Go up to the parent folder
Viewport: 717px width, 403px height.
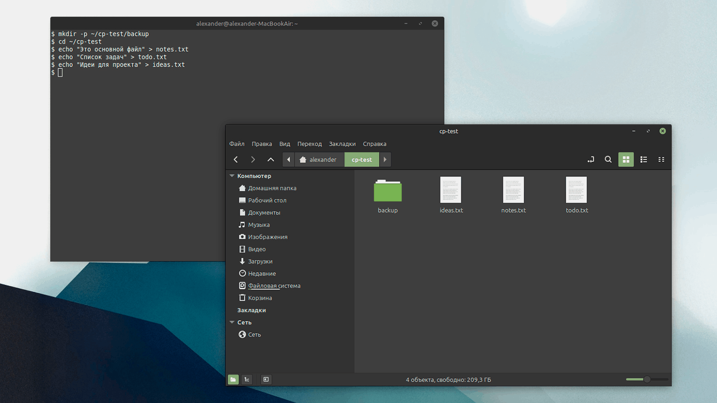(271, 160)
